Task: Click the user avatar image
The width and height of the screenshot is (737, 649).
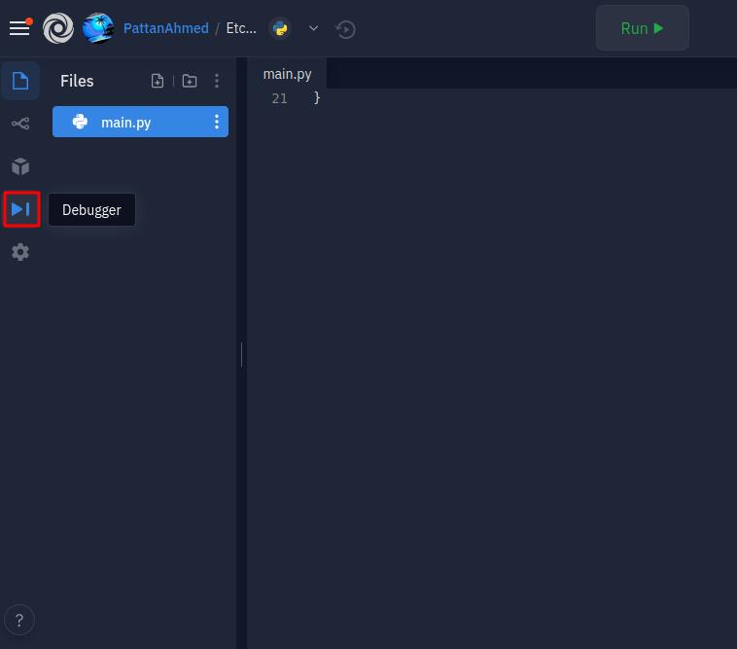Action: pos(98,28)
